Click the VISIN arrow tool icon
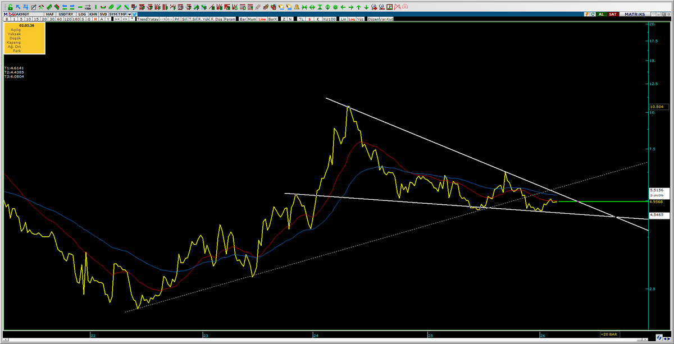The width and height of the screenshot is (674, 344). pyautogui.click(x=88, y=7)
